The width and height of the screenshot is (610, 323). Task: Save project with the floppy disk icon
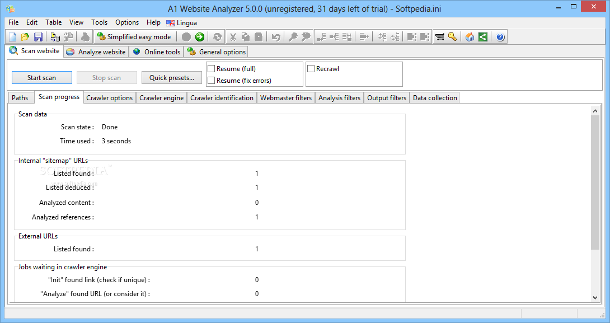click(38, 37)
